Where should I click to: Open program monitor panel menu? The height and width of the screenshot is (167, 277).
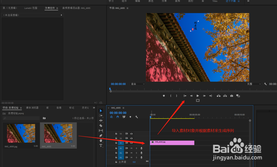click(127, 8)
